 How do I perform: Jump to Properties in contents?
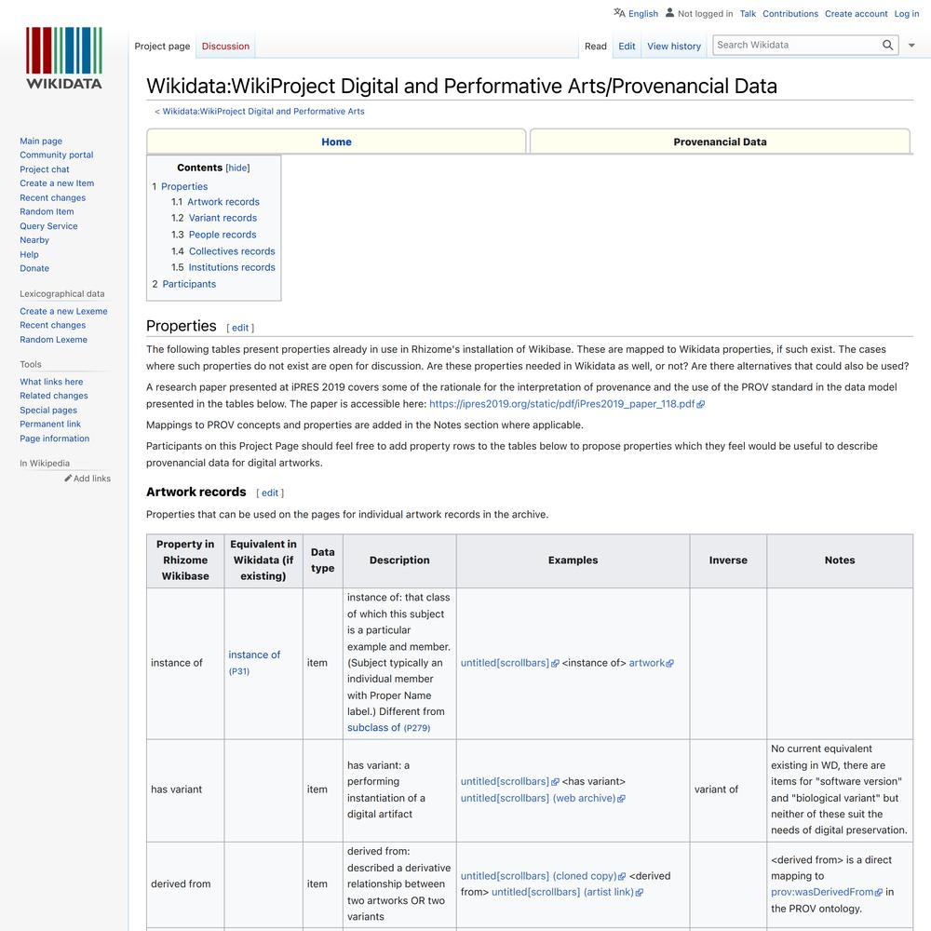click(x=184, y=186)
